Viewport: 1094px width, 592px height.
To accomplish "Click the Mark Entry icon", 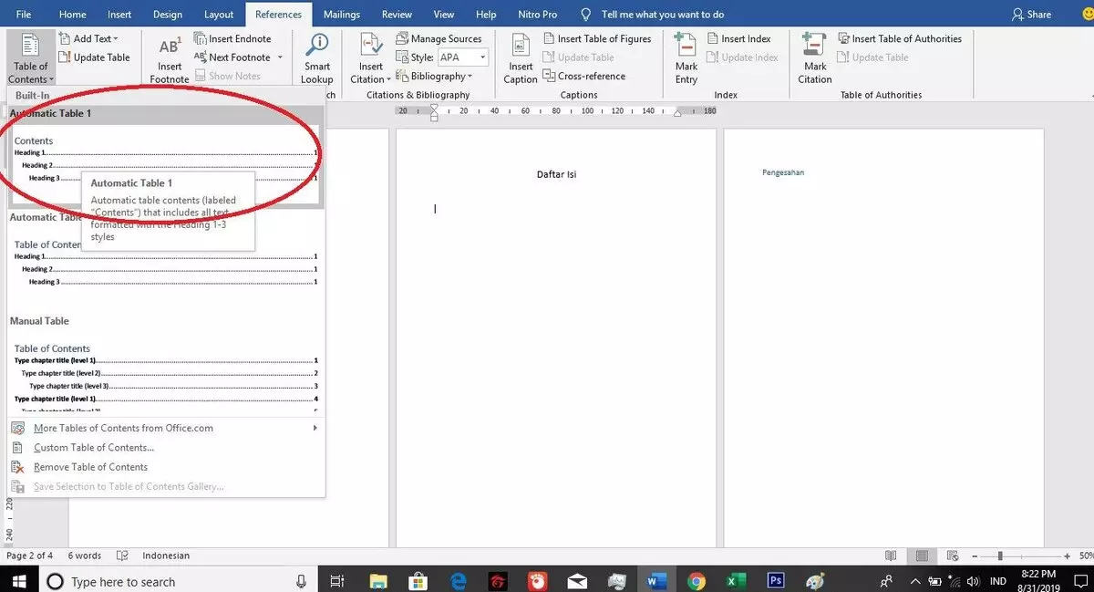I will pos(686,46).
